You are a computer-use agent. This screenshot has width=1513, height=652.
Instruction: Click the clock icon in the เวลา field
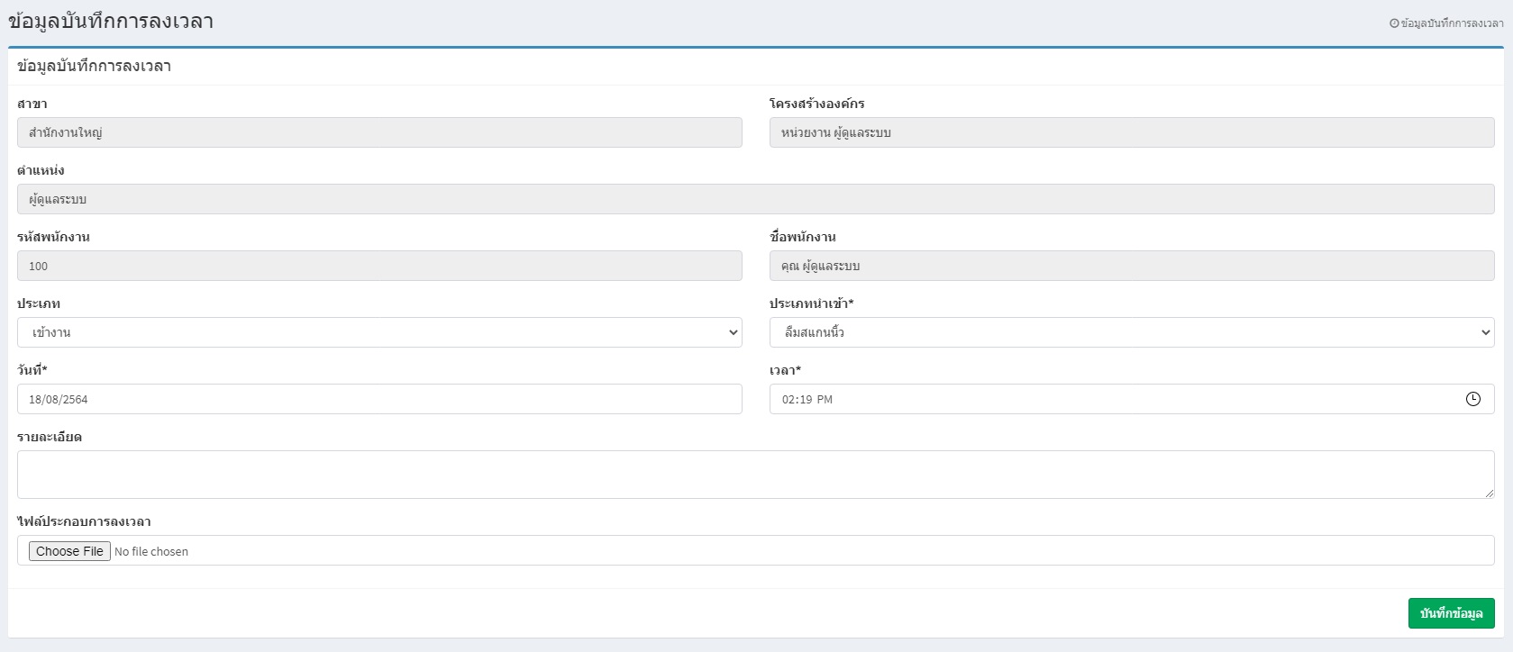click(x=1473, y=399)
